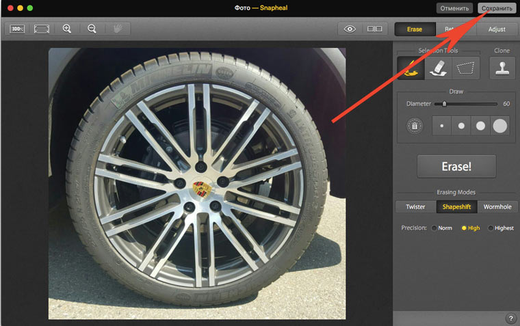The width and height of the screenshot is (520, 326).
Task: Select the Twister erasing mode
Action: point(415,206)
